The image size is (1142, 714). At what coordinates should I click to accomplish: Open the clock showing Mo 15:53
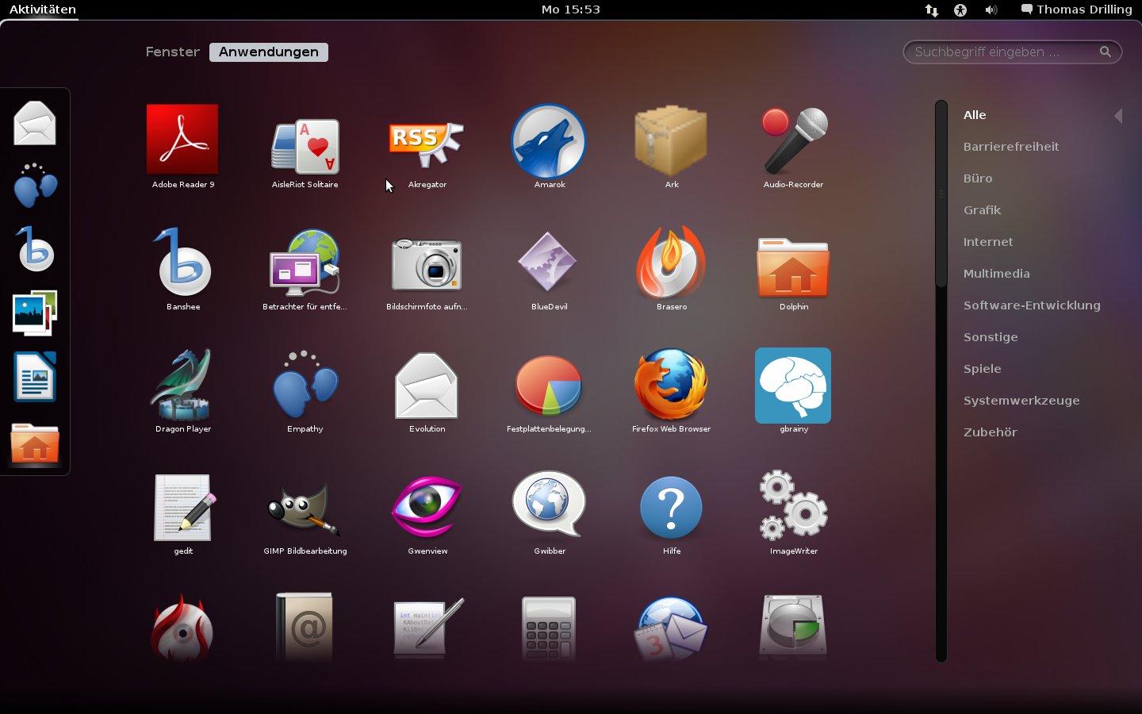click(571, 10)
